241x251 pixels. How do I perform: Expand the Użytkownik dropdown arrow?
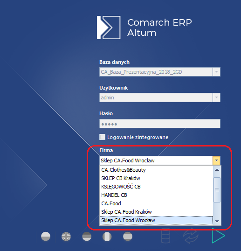(x=217, y=98)
